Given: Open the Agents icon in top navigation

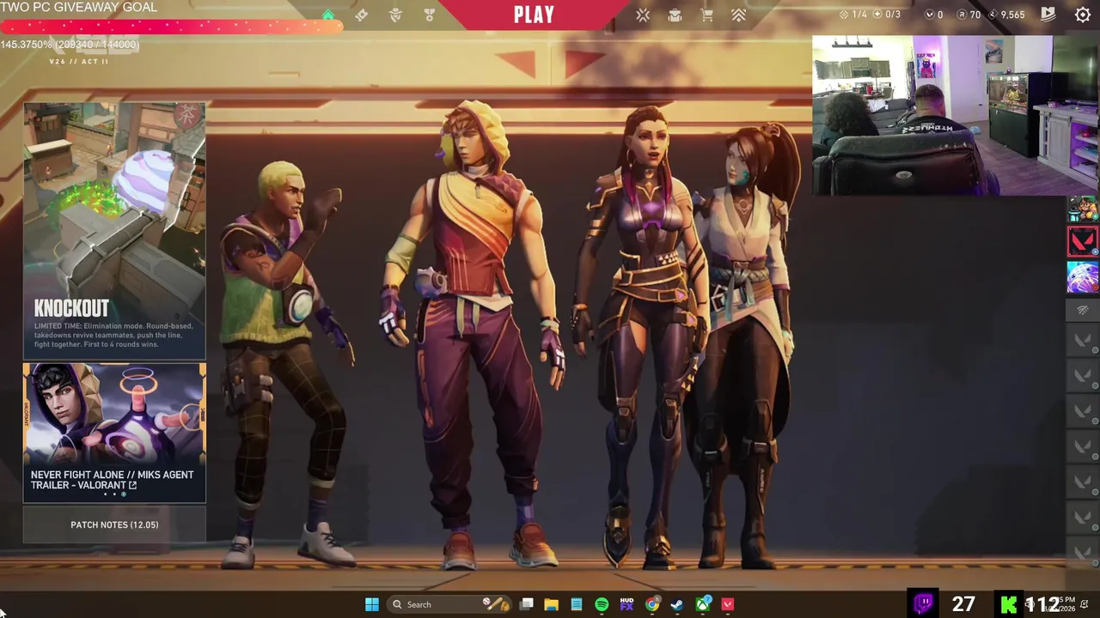Looking at the screenshot, I should [395, 15].
